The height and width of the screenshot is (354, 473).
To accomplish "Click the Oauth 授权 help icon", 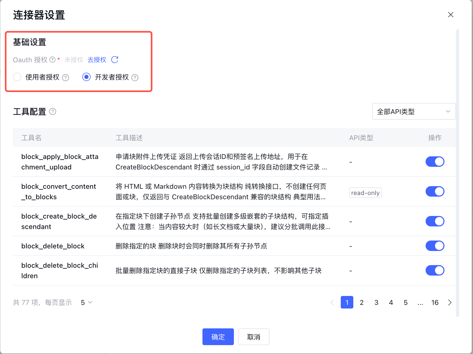I will (x=52, y=60).
